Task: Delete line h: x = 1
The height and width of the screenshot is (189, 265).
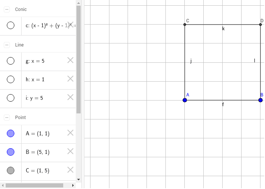Action: 70,79
